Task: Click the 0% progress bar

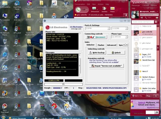Action: pyautogui.click(x=63, y=84)
